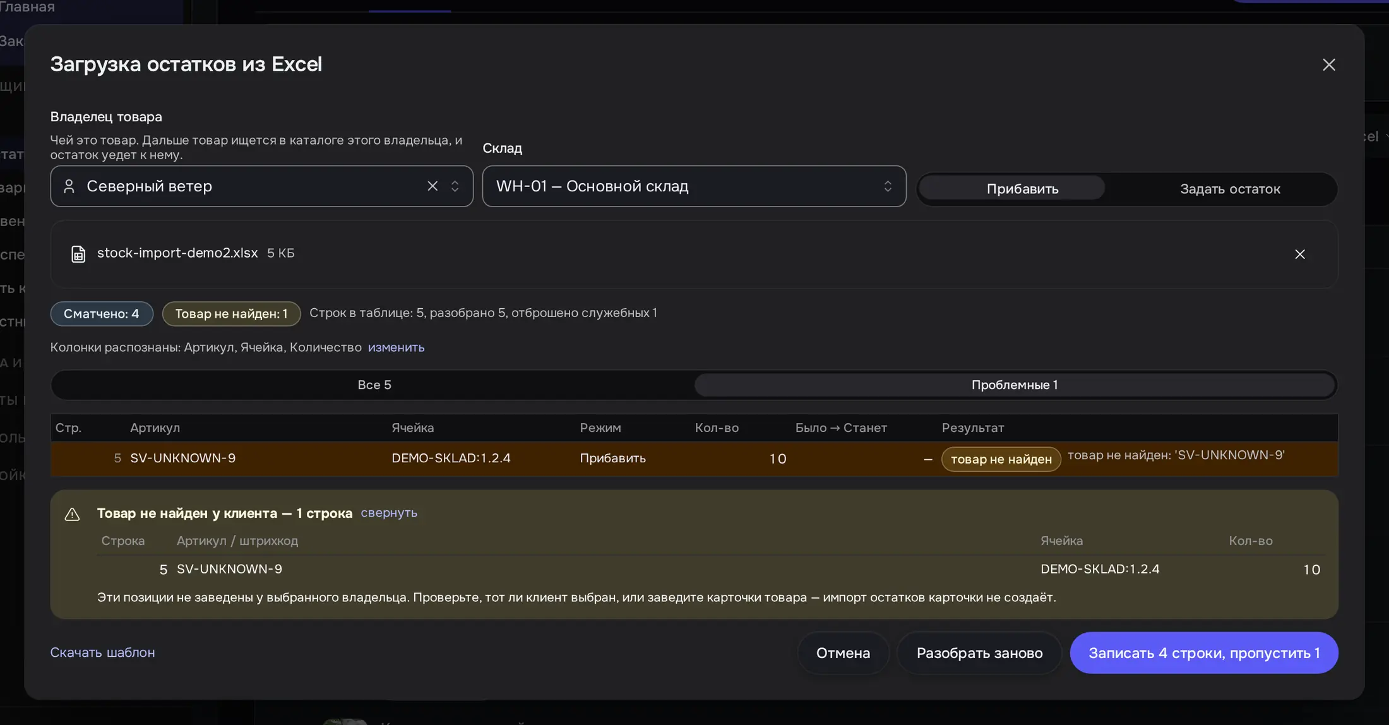The image size is (1389, 725).
Task: Click the Результат column header
Action: click(x=973, y=428)
